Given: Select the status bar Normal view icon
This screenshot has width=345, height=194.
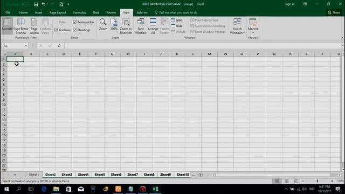Looking at the screenshot, I should [x=277, y=181].
